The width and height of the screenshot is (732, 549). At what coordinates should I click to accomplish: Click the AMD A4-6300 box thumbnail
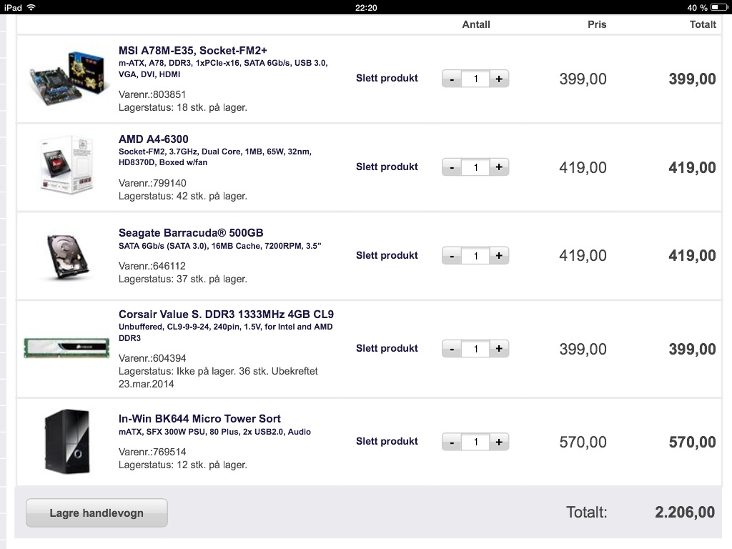coord(66,164)
